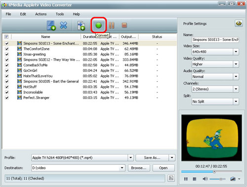Click the Simpsons S01E13 file icon

tap(19, 43)
